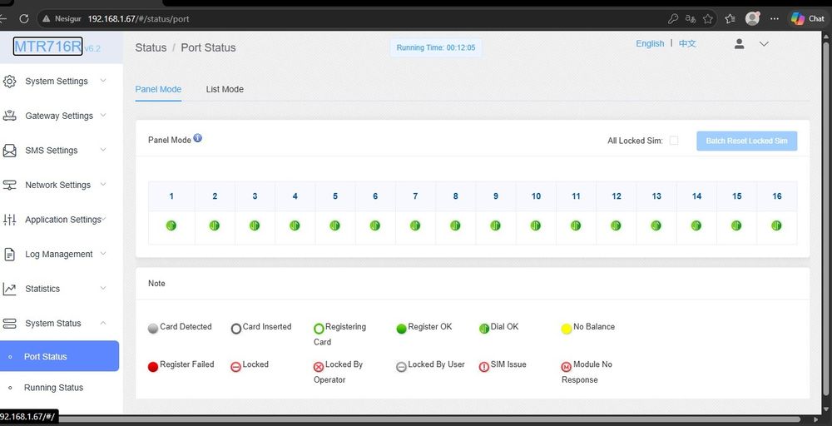832x426 pixels.
Task: Click the port 6 Dial OK status icon
Action: (375, 225)
